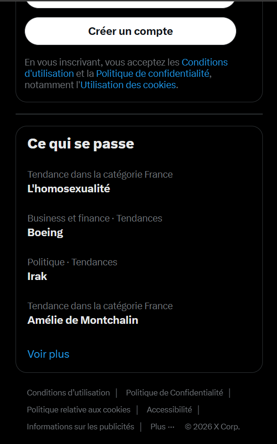This screenshot has height=444, width=277.
Task: Click the Créer un compte button
Action: (x=130, y=31)
